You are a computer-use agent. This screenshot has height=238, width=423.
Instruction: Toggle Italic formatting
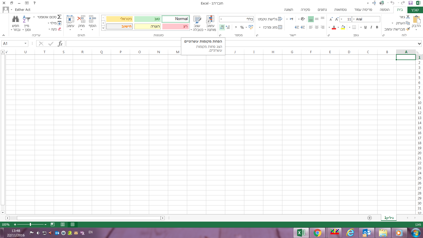tap(371, 27)
